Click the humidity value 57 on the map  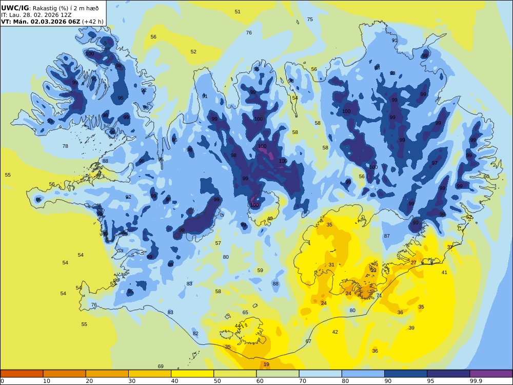pos(218,243)
